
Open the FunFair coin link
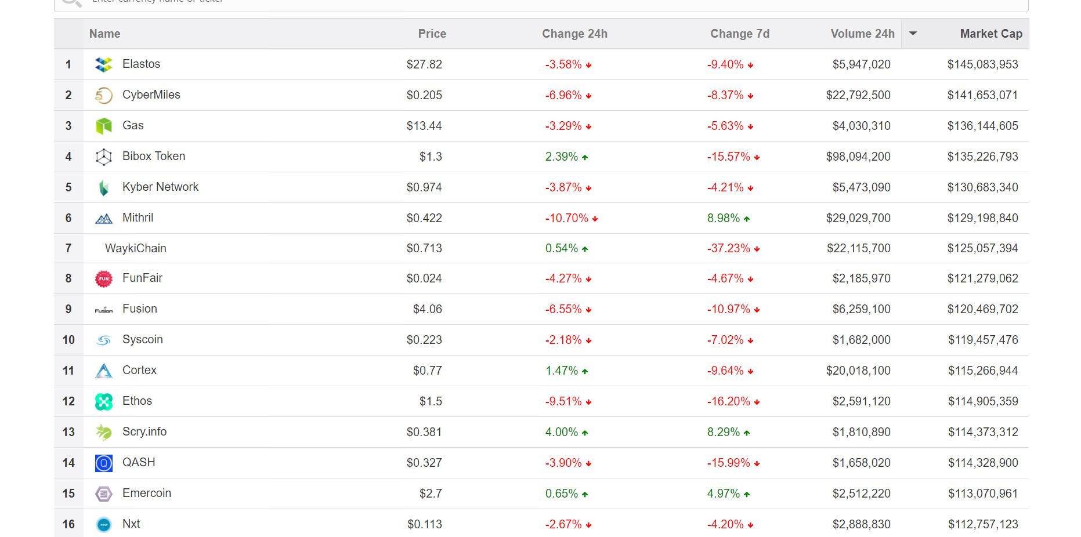142,278
